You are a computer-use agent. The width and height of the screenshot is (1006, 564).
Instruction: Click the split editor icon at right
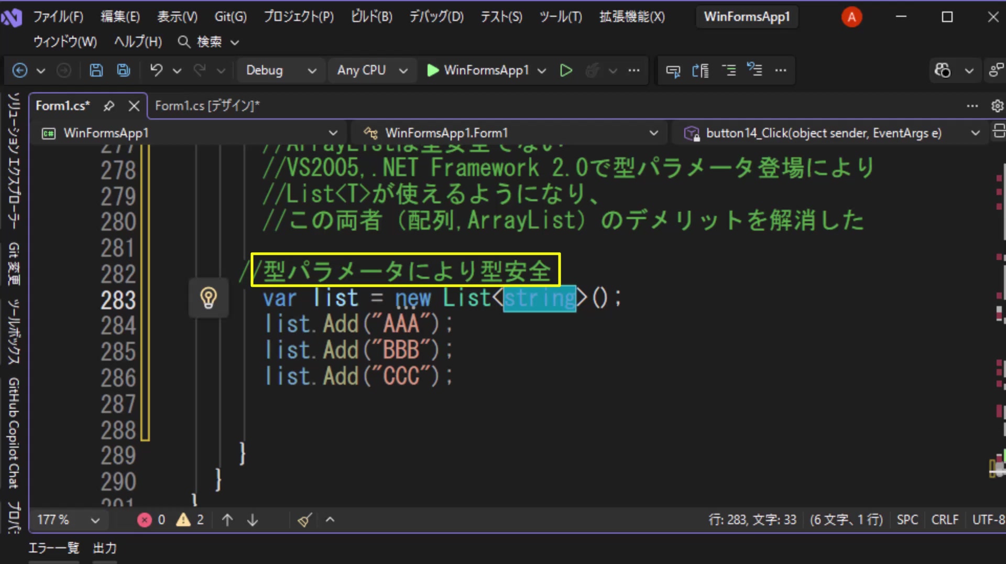999,131
